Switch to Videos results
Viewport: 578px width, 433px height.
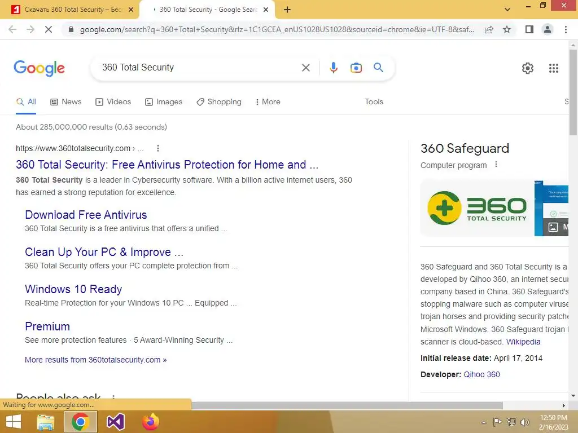(113, 102)
